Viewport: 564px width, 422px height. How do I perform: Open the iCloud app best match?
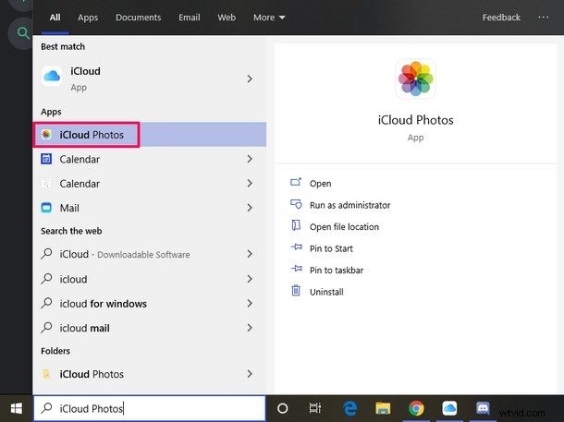coord(149,78)
